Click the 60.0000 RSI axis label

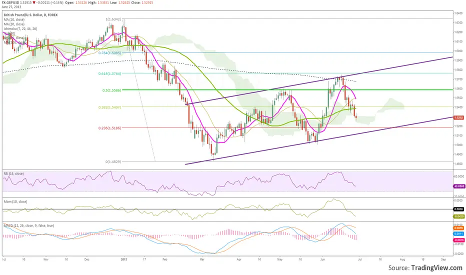click(x=459, y=176)
